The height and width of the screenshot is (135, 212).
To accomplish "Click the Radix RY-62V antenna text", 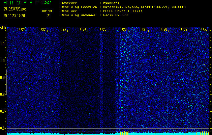I will pos(115,15).
